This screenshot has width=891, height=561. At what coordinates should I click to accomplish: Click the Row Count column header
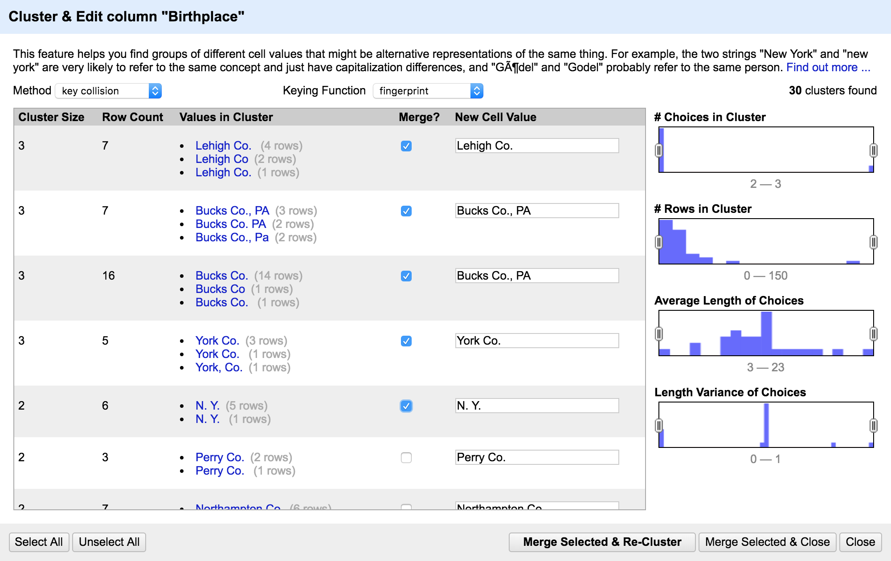coord(132,117)
